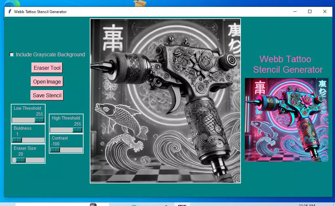The height and width of the screenshot is (206, 335).
Task: Adjust the Eraser Size slider
Action: point(28,160)
